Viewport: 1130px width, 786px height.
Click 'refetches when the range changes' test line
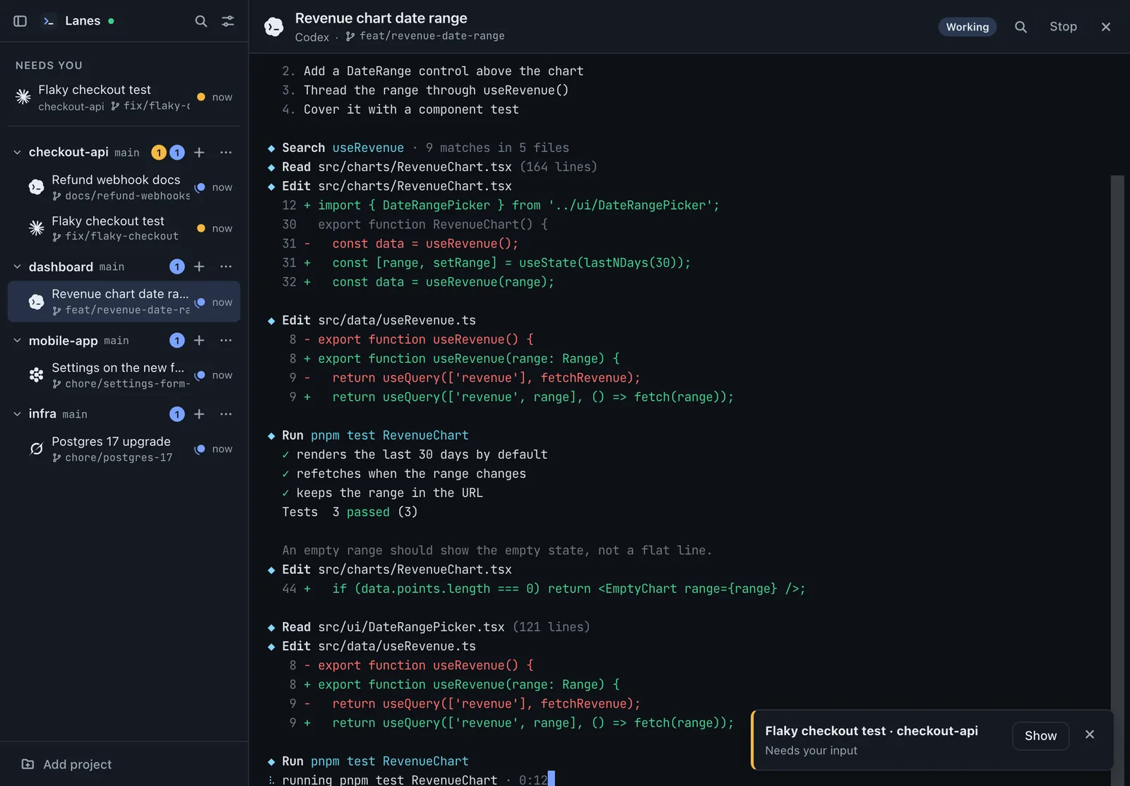pyautogui.click(x=404, y=474)
